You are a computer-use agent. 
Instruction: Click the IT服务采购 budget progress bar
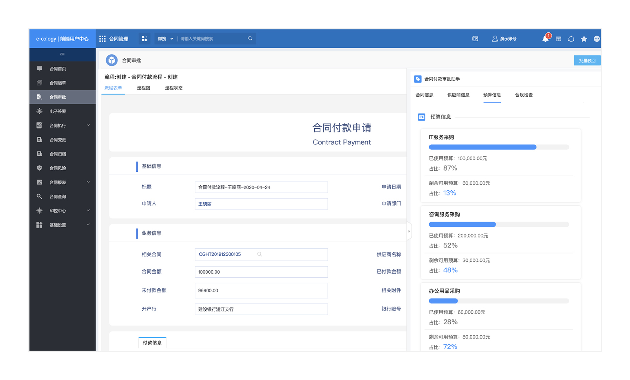499,147
